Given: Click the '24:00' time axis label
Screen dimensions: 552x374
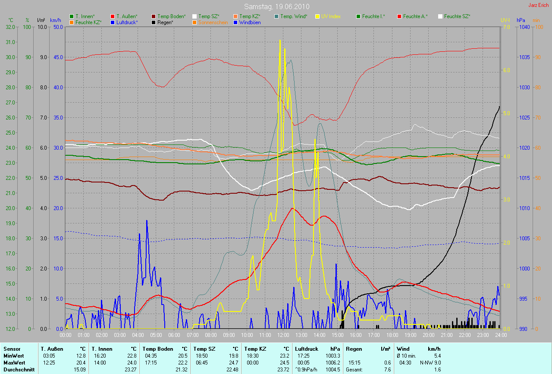Looking at the screenshot, I should tap(500, 335).
